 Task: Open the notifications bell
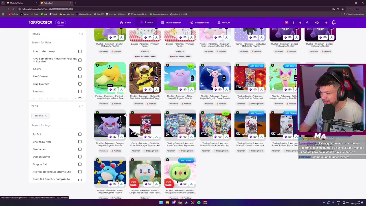click(334, 22)
